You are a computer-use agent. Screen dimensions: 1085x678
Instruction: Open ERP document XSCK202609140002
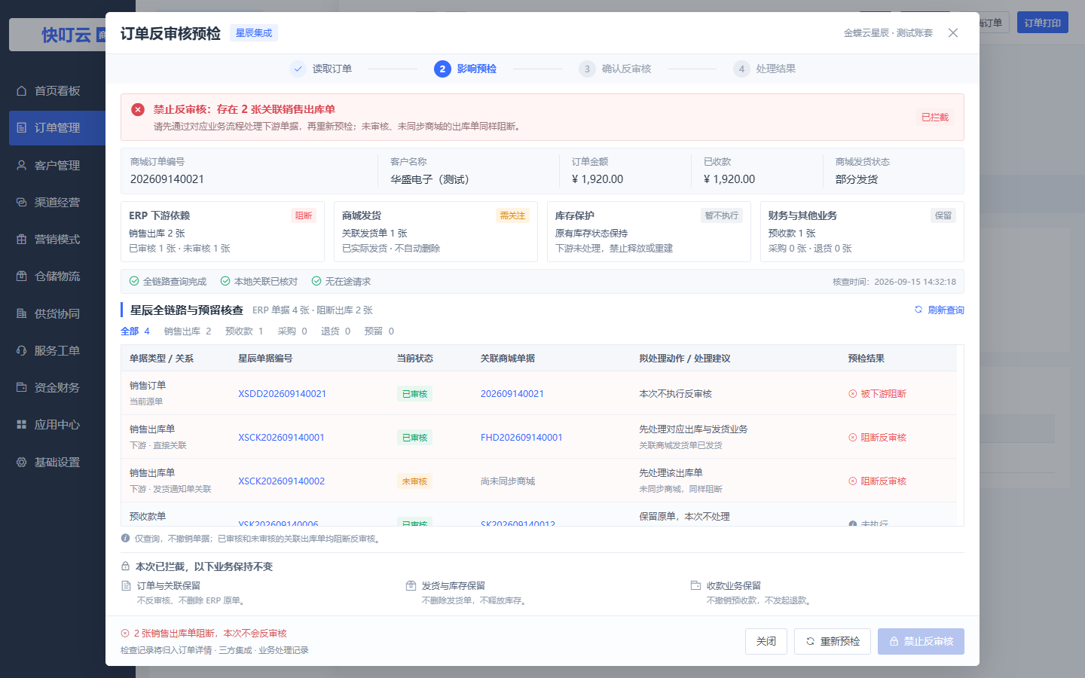282,481
